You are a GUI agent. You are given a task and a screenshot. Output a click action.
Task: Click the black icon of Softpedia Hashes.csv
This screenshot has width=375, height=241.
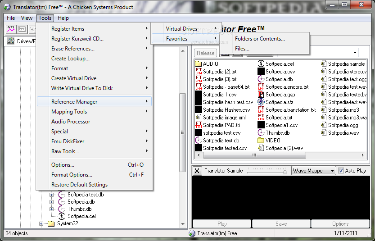point(198,110)
